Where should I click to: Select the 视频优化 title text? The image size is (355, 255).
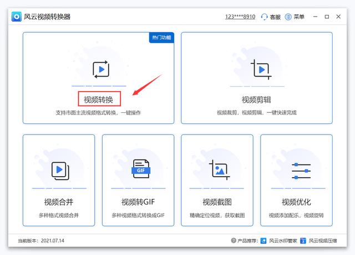click(296, 202)
